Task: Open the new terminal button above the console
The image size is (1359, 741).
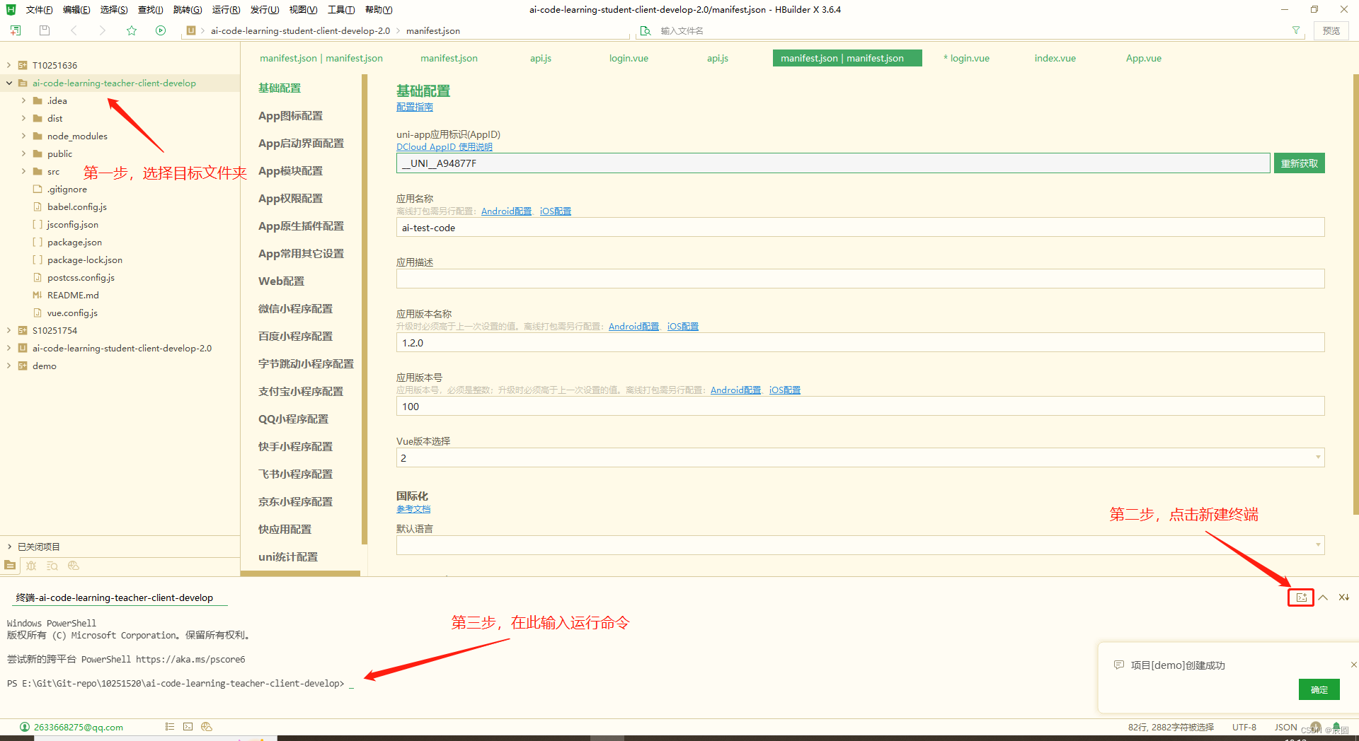Action: point(1301,597)
